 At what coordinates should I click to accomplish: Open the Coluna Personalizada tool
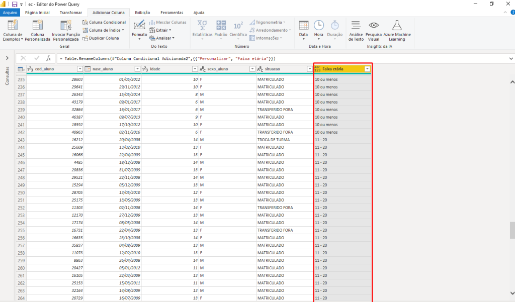coord(38,26)
